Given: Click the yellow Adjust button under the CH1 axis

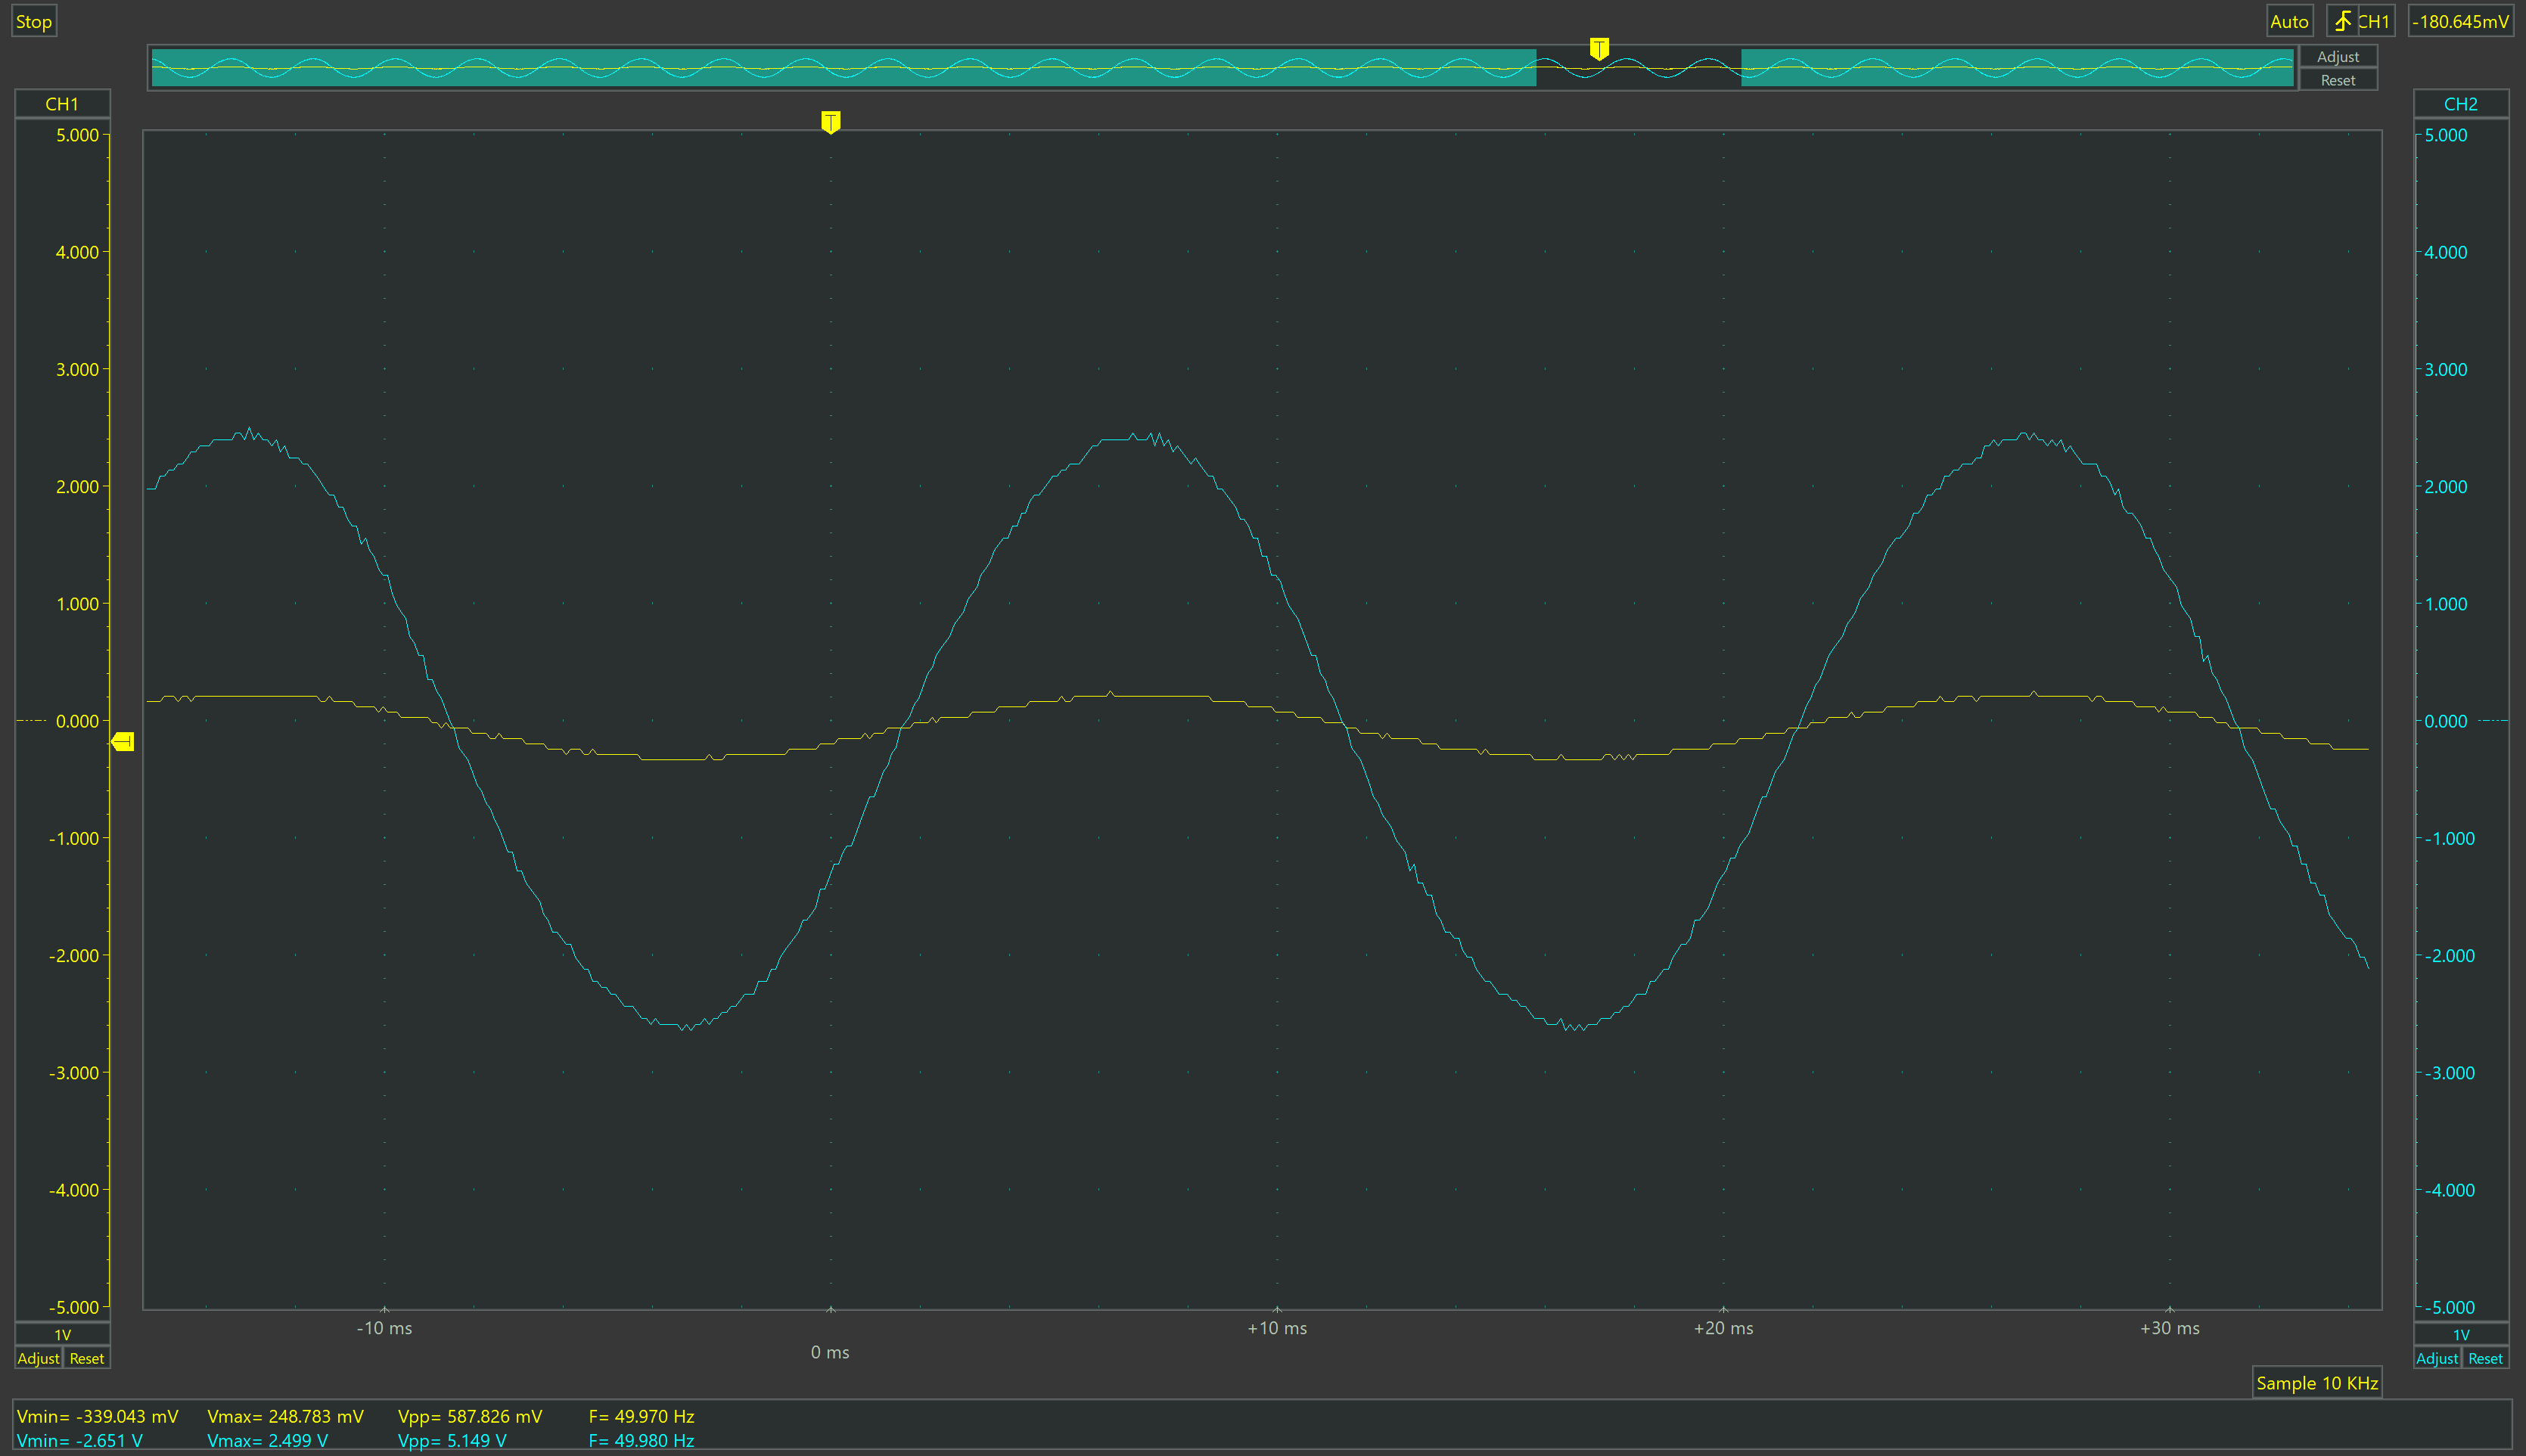Looking at the screenshot, I should (x=38, y=1358).
